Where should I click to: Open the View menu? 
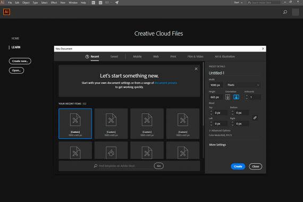[x=63, y=3]
